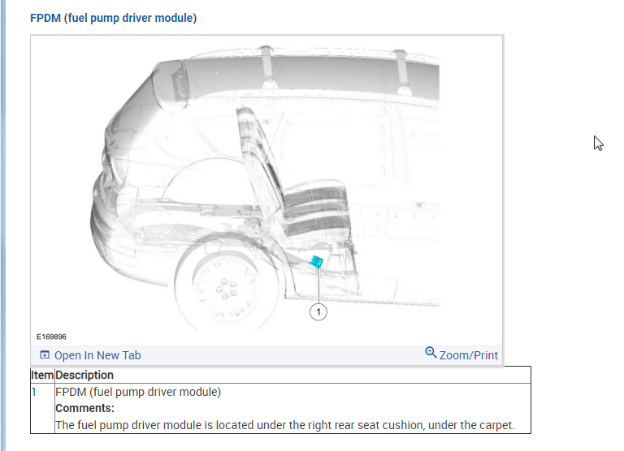The height and width of the screenshot is (451, 624).
Task: Click the Comments label in table
Action: tap(84, 408)
